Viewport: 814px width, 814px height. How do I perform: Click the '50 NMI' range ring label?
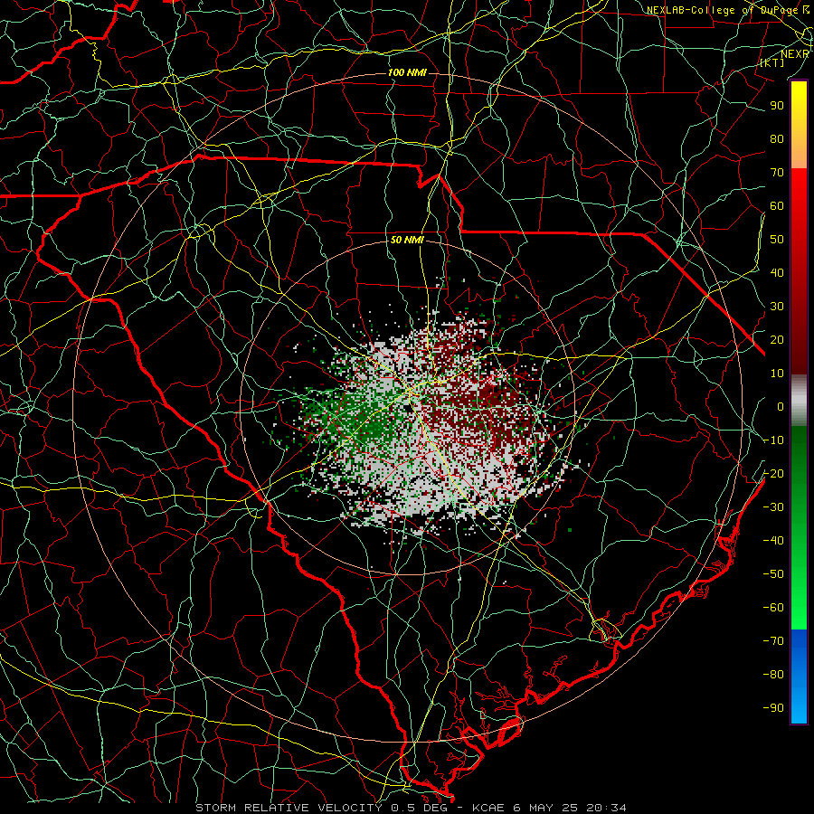tap(407, 240)
